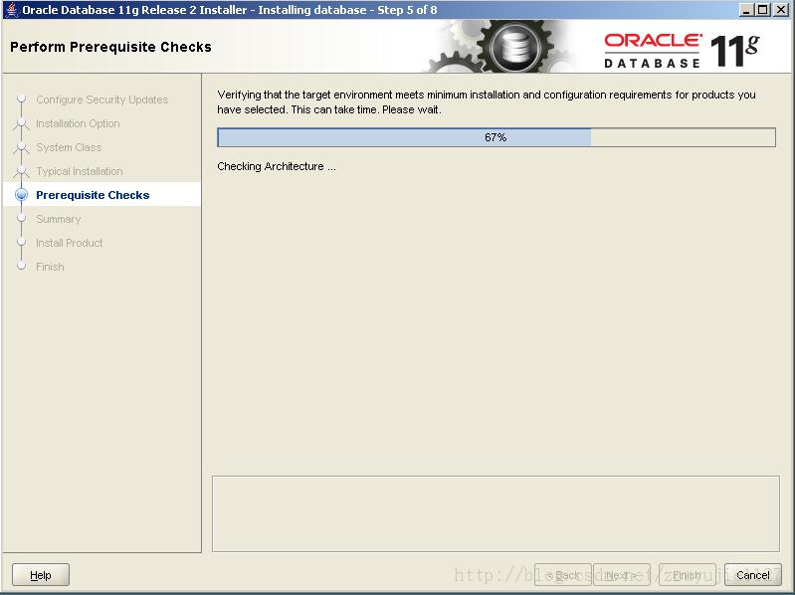Image resolution: width=795 pixels, height=595 pixels.
Task: Click the empty details pane at bottom
Action: coord(496,513)
